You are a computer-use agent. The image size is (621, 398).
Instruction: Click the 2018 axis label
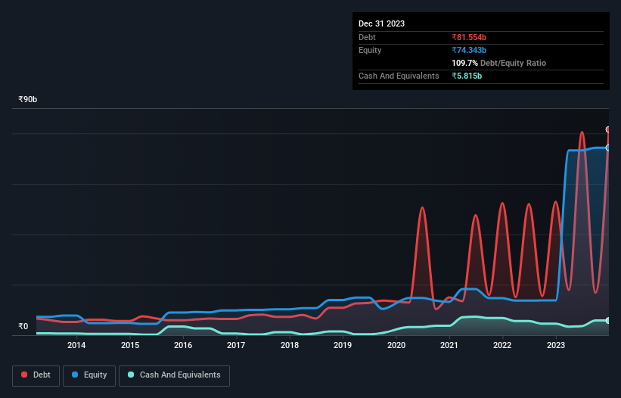pos(290,345)
